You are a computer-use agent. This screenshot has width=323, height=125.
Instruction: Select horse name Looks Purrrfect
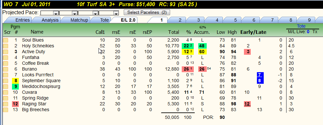[38, 75]
